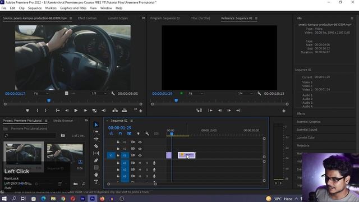Click Mark In in Source monitor
Screen dimensions: 359x202
click(x=37, y=111)
